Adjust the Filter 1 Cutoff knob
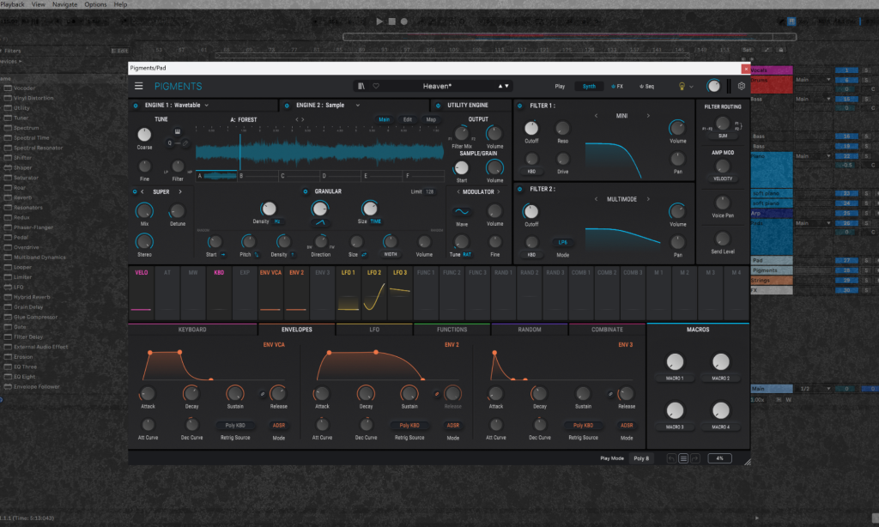This screenshot has width=879, height=527. (531, 129)
